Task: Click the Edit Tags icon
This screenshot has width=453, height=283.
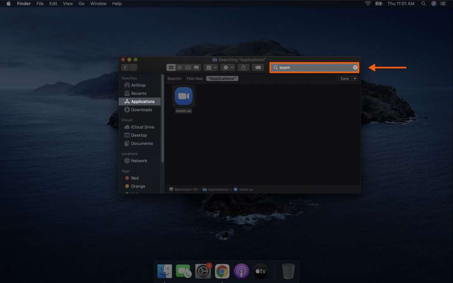Action: (x=258, y=67)
